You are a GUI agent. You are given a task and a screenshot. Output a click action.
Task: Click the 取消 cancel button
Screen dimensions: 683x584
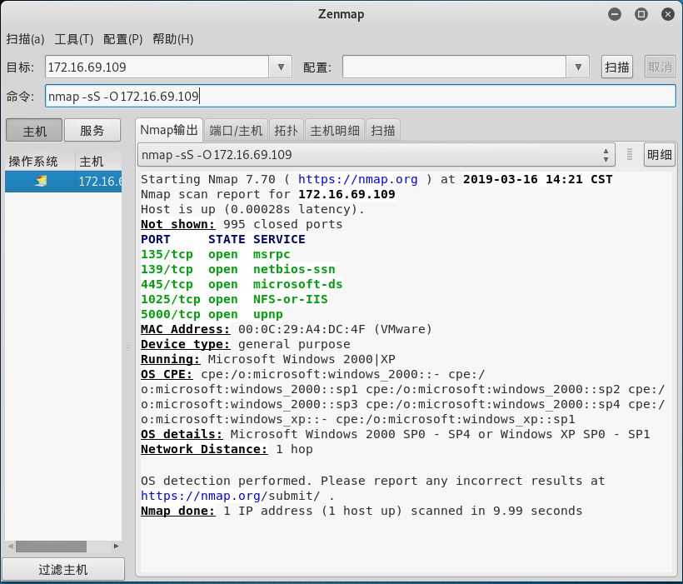click(x=660, y=67)
